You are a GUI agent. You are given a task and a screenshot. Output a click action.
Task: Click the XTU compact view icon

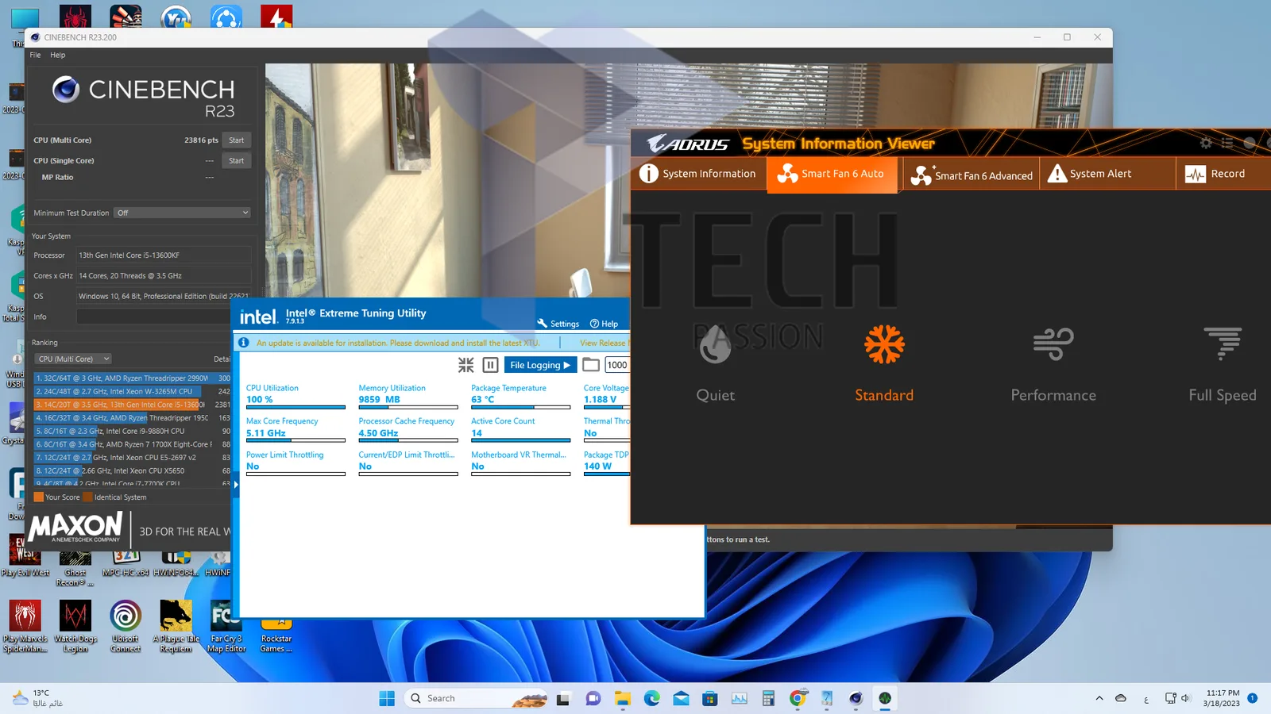click(x=466, y=365)
